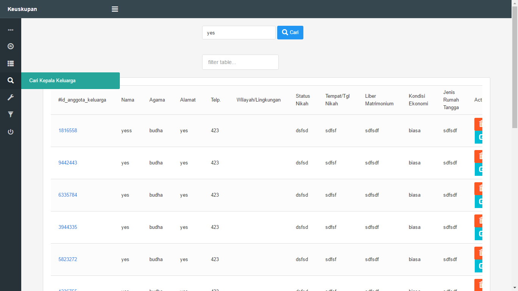
Task: Delete row 1816558 with the red trash button
Action: click(x=479, y=124)
